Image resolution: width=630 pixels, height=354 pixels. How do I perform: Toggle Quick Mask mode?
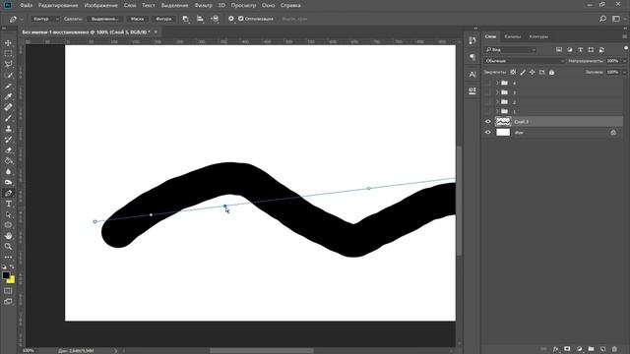[8, 291]
